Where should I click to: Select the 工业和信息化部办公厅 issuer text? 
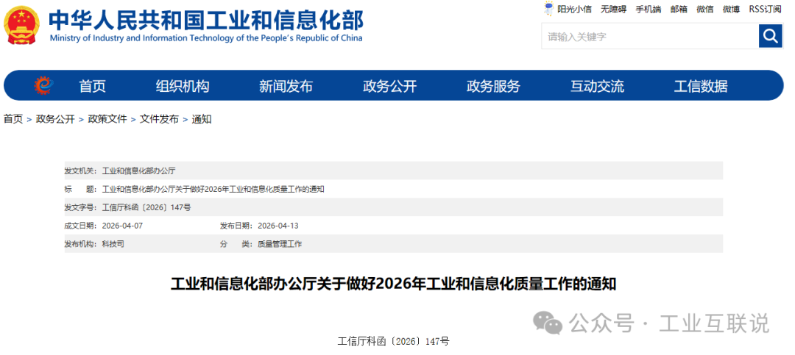pos(139,171)
